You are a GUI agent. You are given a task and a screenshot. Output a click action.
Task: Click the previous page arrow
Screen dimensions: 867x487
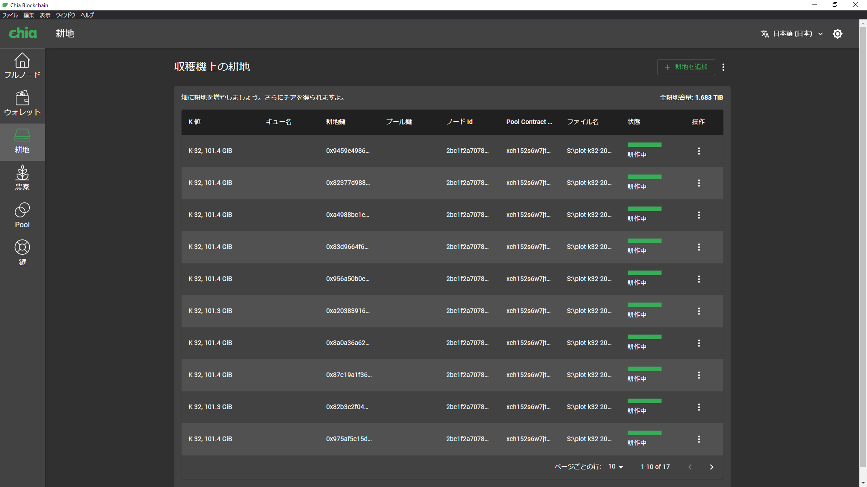(x=690, y=467)
